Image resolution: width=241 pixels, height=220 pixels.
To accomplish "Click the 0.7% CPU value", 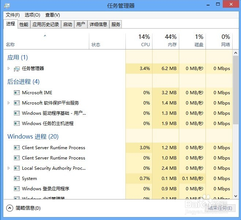I will click(x=145, y=179).
